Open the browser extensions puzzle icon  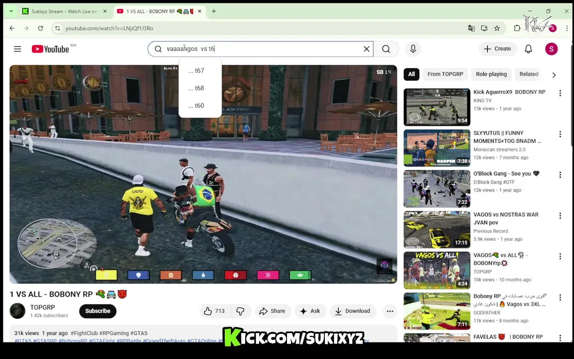pyautogui.click(x=517, y=28)
